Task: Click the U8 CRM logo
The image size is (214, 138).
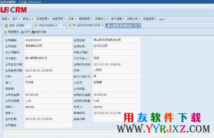Action: pos(13,10)
